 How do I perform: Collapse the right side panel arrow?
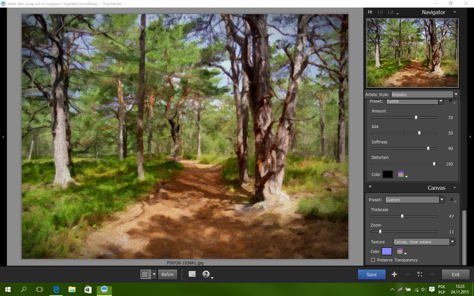pos(470,136)
